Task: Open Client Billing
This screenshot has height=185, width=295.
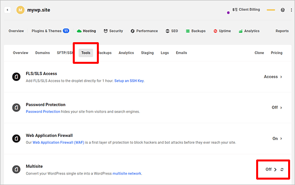Action: tap(246, 10)
